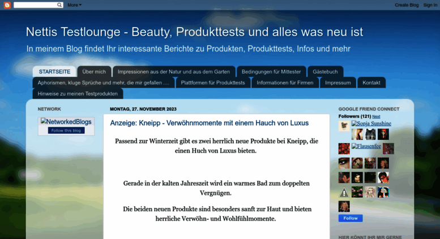Open Impressionen aus der Natur tab
The image size is (440, 239).
[x=174, y=72]
